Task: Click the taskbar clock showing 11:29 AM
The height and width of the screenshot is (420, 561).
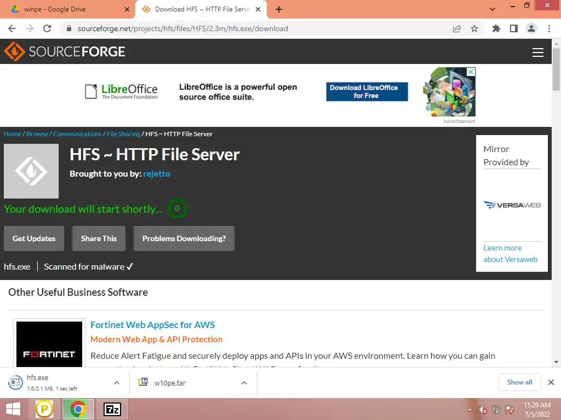Action: (x=537, y=410)
